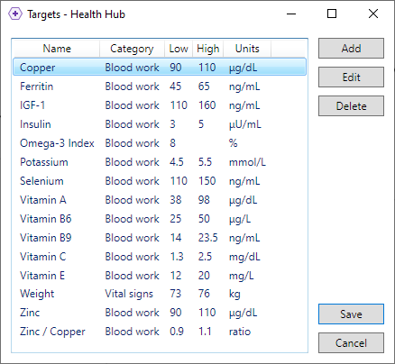This screenshot has width=395, height=364.
Task: Click the Low column header
Action: click(179, 49)
